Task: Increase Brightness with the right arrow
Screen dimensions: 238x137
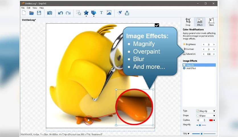Action: pyautogui.click(x=214, y=44)
